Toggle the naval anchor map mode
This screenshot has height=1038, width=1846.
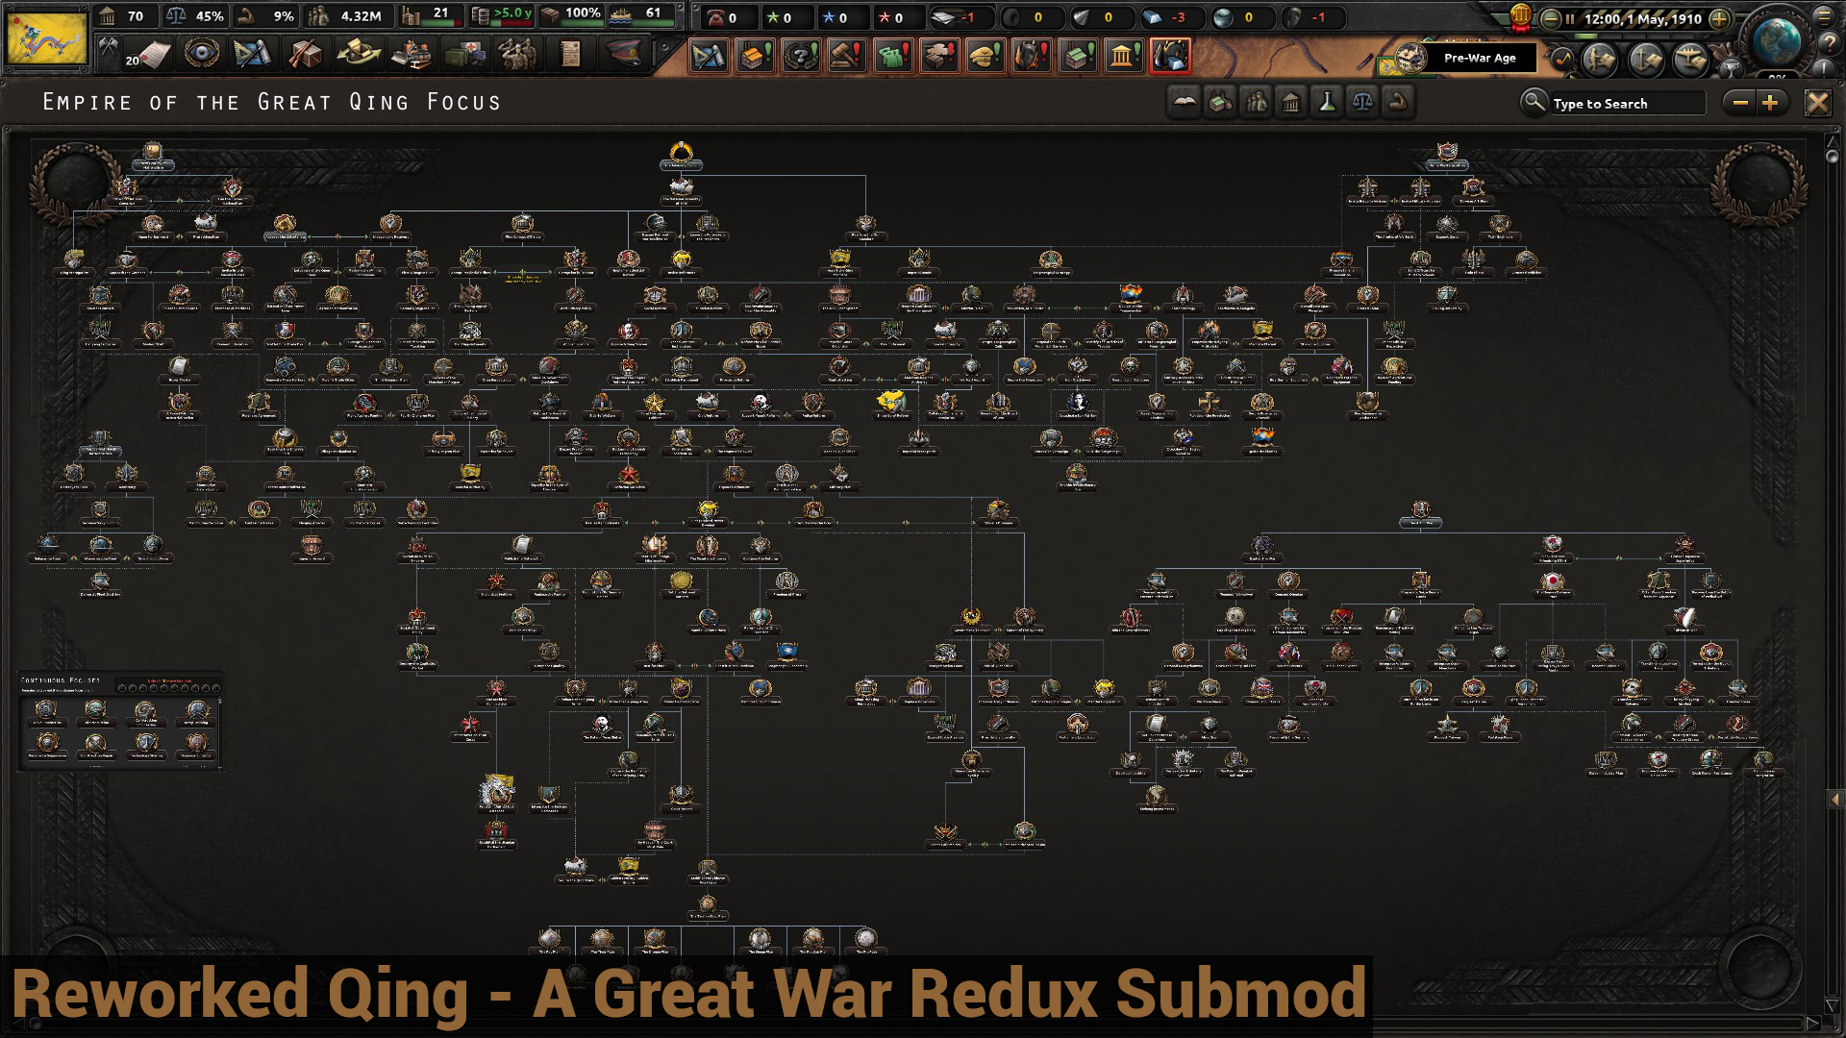(1645, 60)
